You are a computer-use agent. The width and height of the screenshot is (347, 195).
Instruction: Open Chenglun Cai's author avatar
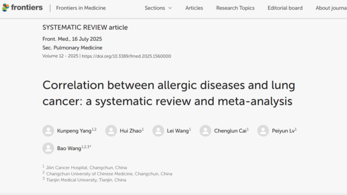tap(205, 131)
